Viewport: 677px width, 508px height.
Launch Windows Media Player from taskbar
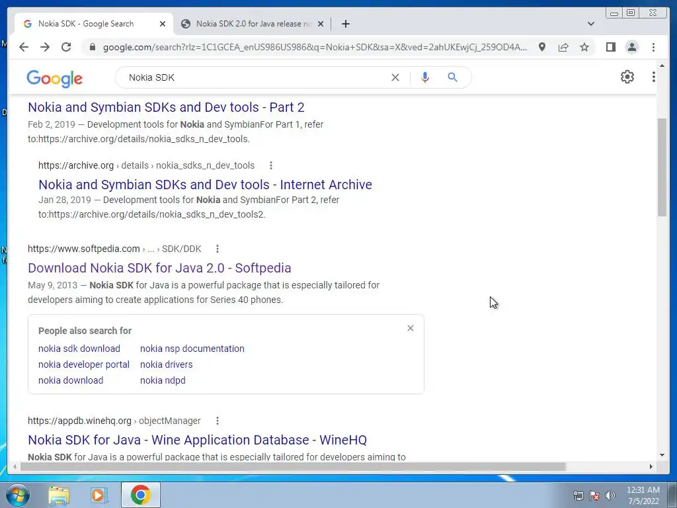pyautogui.click(x=99, y=495)
